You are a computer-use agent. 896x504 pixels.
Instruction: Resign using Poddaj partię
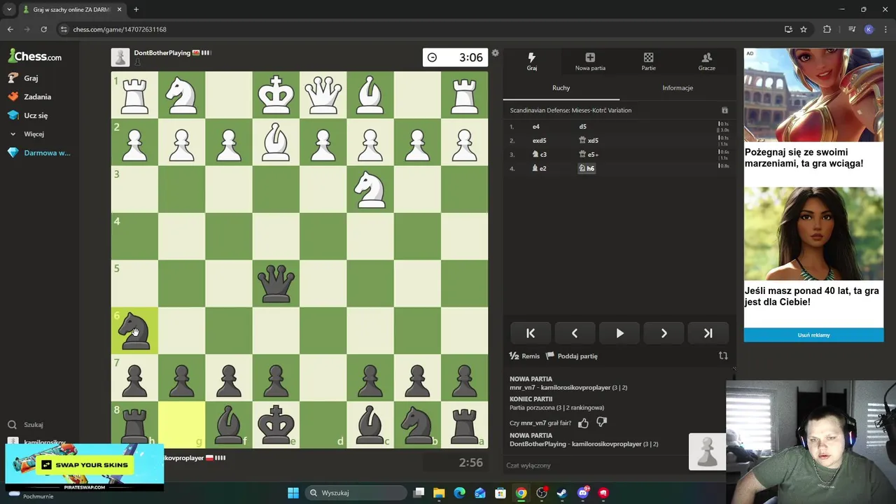coord(572,356)
